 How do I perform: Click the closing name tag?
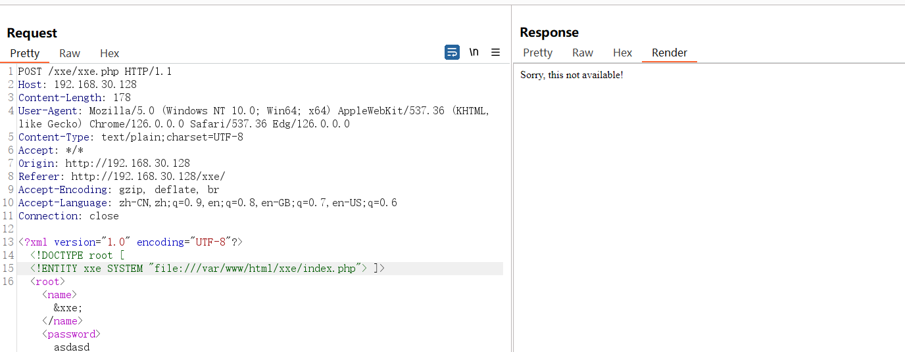(x=62, y=320)
